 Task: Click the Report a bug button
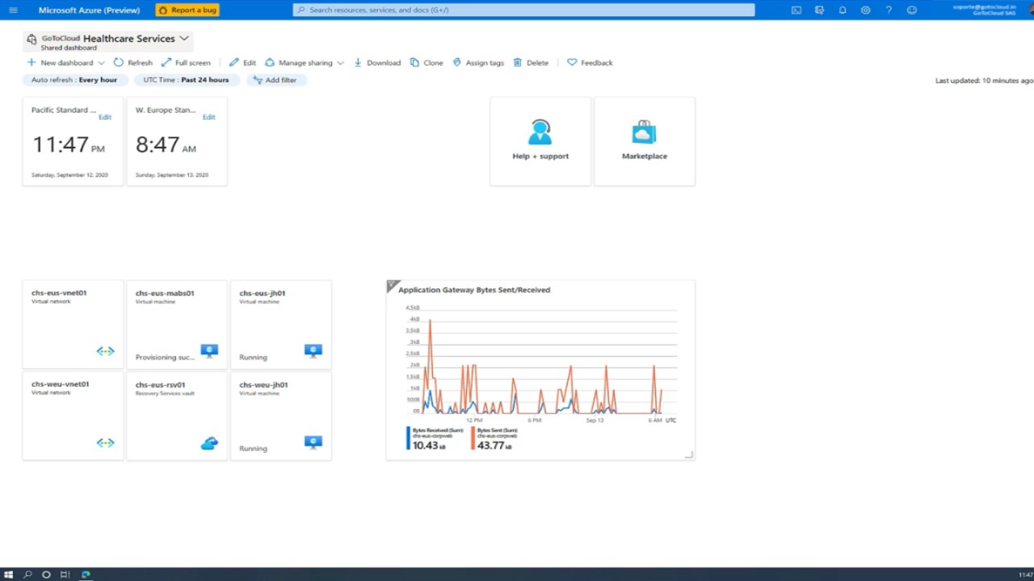click(187, 10)
